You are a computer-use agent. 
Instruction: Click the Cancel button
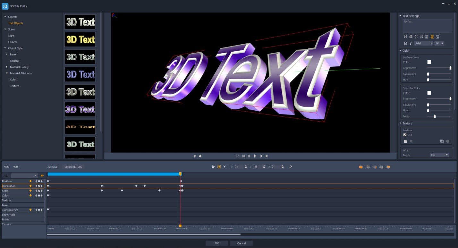241,243
